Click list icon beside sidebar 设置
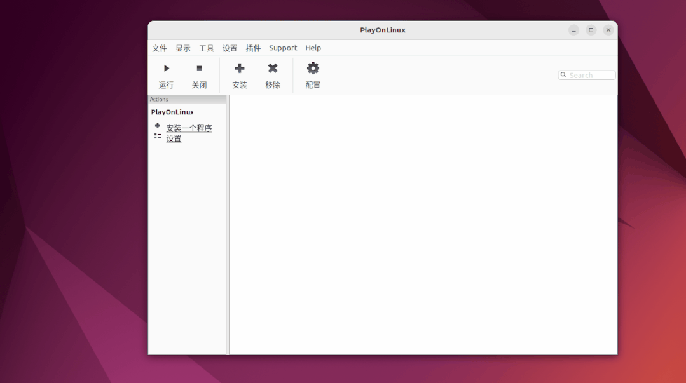 coord(158,137)
